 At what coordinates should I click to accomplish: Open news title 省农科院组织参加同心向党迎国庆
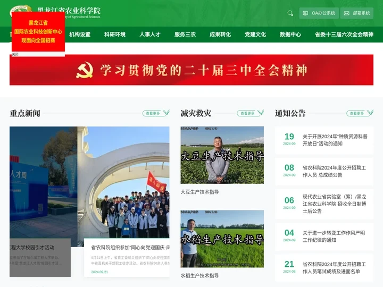click(130, 248)
